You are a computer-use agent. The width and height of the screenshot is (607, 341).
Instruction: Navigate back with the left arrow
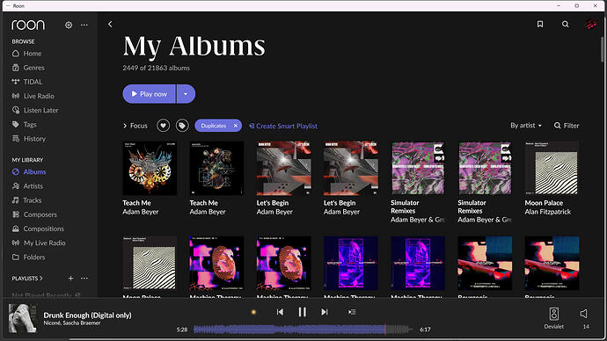[x=110, y=25]
